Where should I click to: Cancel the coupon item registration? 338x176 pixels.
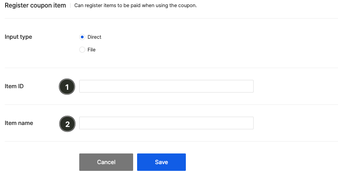click(106, 162)
